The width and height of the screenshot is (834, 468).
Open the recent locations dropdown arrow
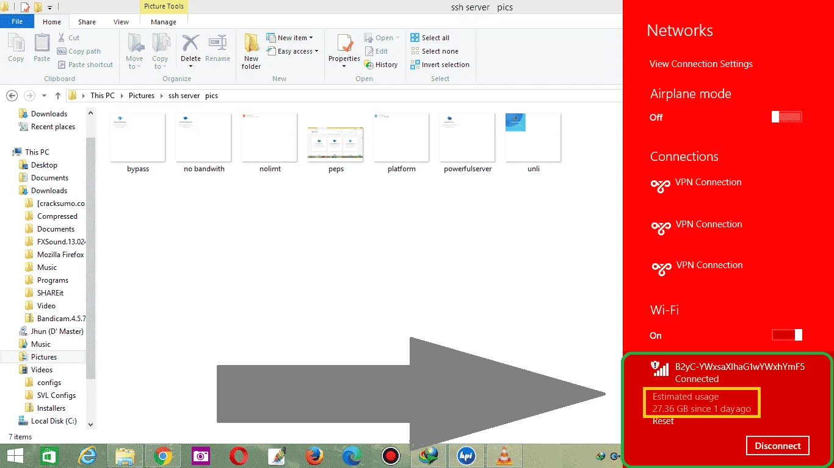pyautogui.click(x=44, y=96)
